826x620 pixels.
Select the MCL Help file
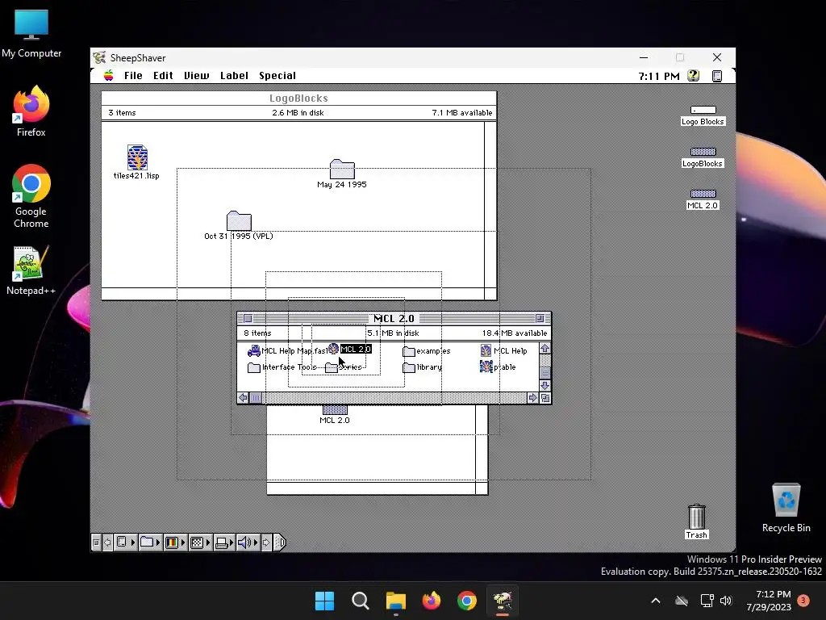pos(503,350)
